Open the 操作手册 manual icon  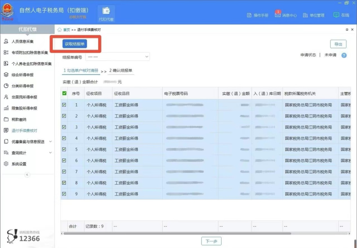point(249,15)
